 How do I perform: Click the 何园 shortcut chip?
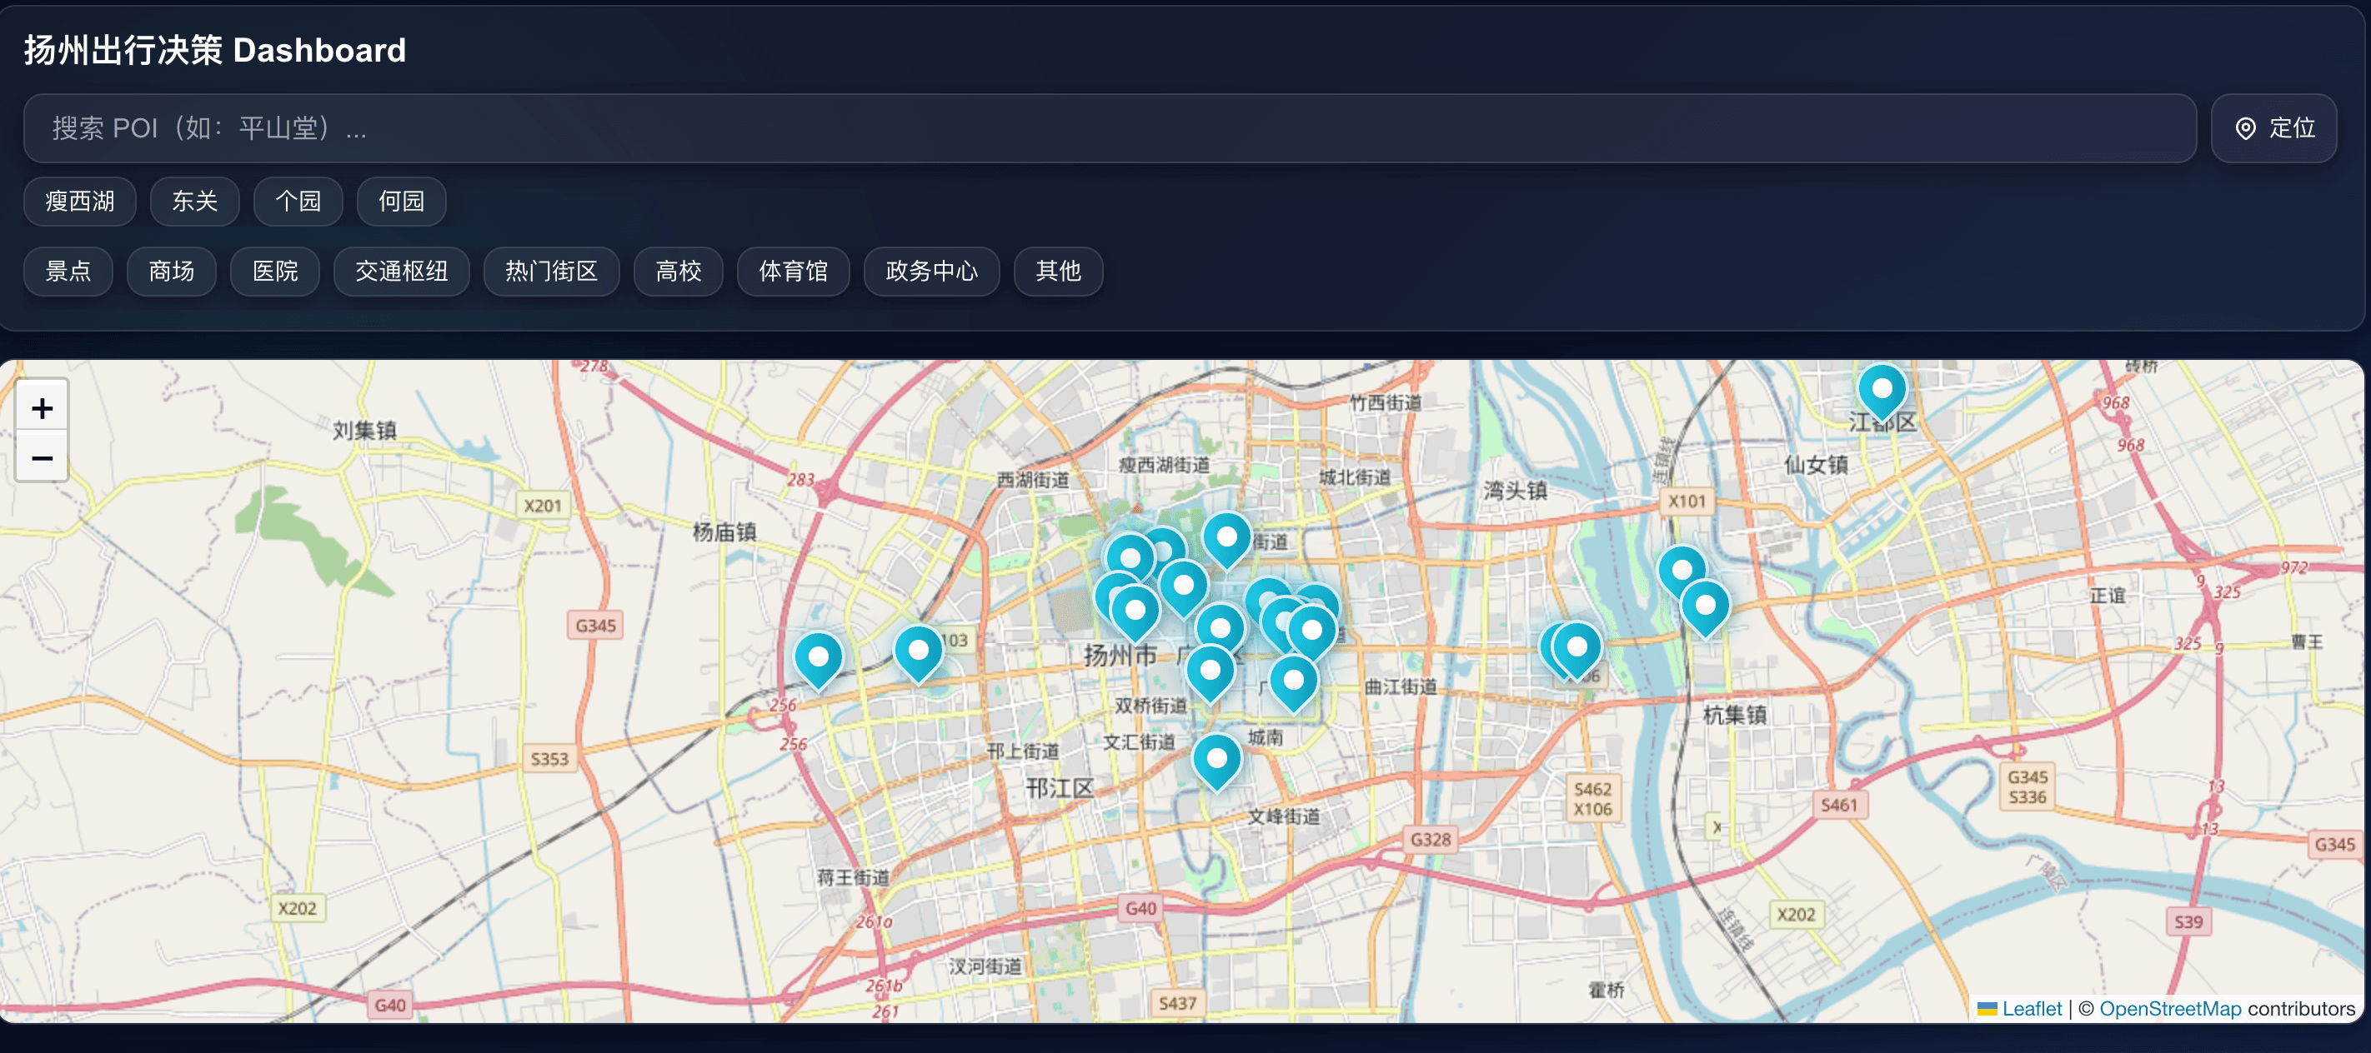coord(401,202)
